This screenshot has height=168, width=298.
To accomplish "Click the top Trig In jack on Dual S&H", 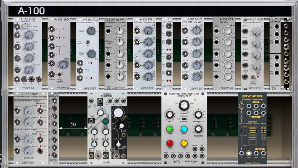I will coord(169,26).
